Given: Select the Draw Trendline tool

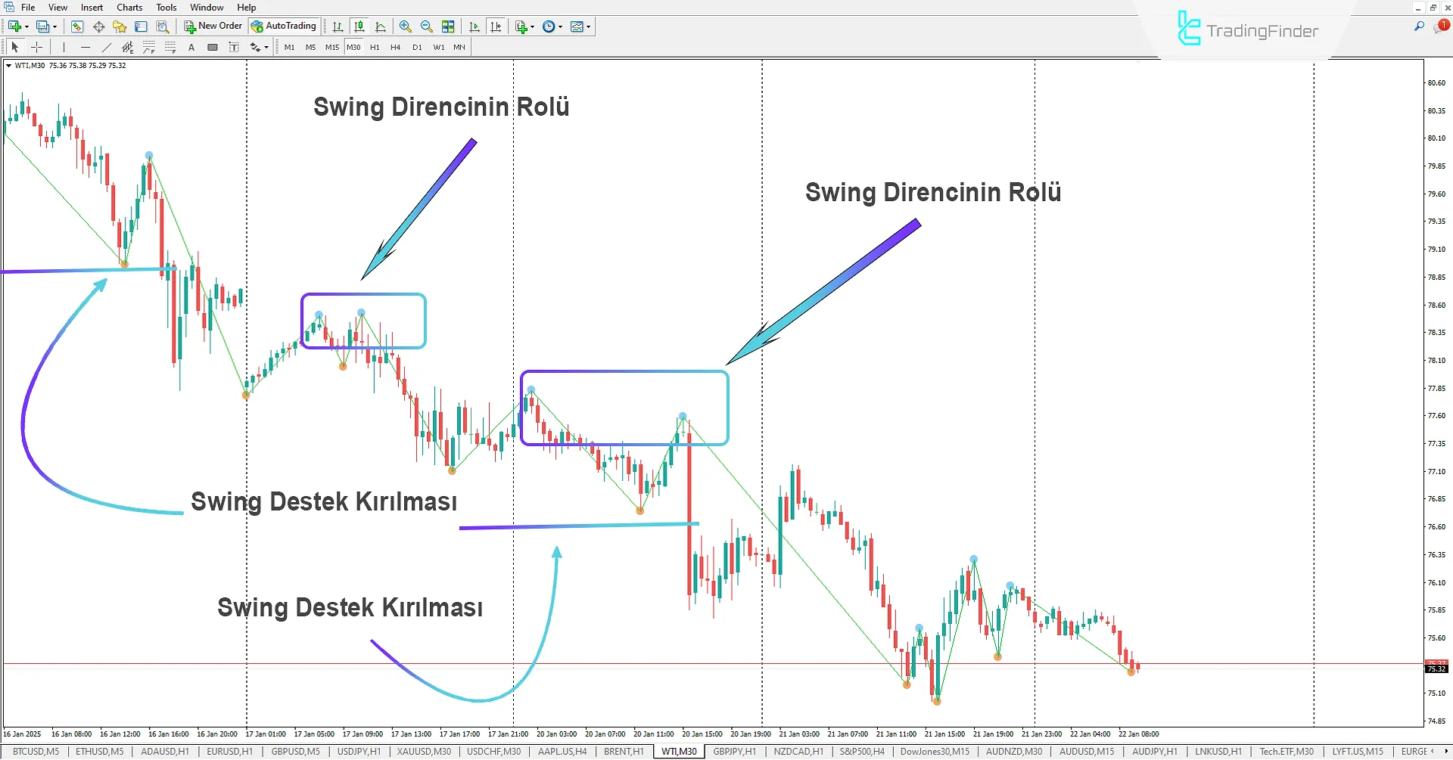Looking at the screenshot, I should [x=106, y=47].
